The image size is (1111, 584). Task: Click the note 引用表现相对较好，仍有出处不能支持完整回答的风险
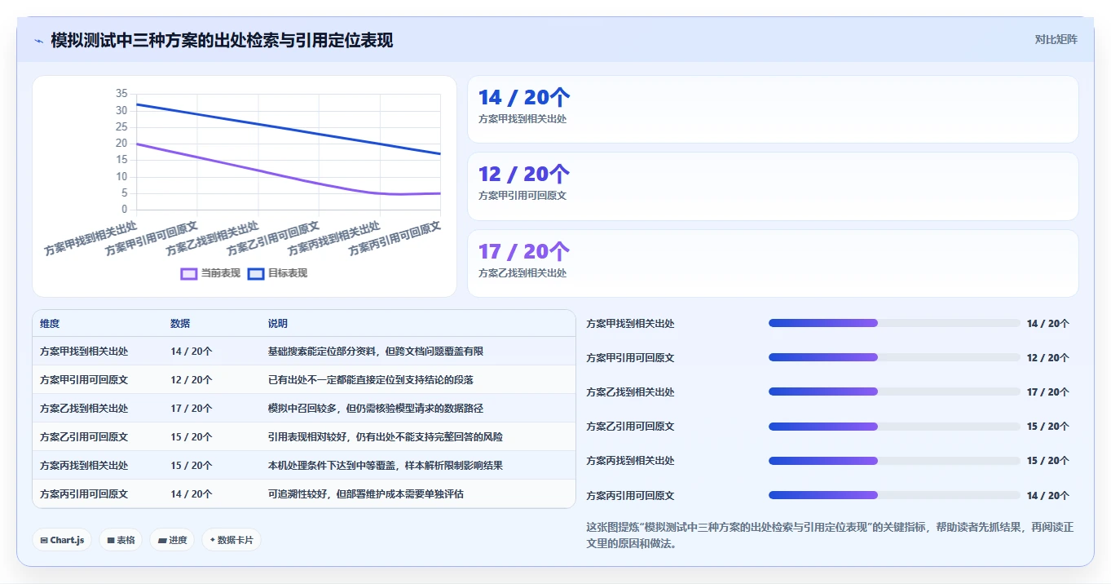pyautogui.click(x=386, y=437)
